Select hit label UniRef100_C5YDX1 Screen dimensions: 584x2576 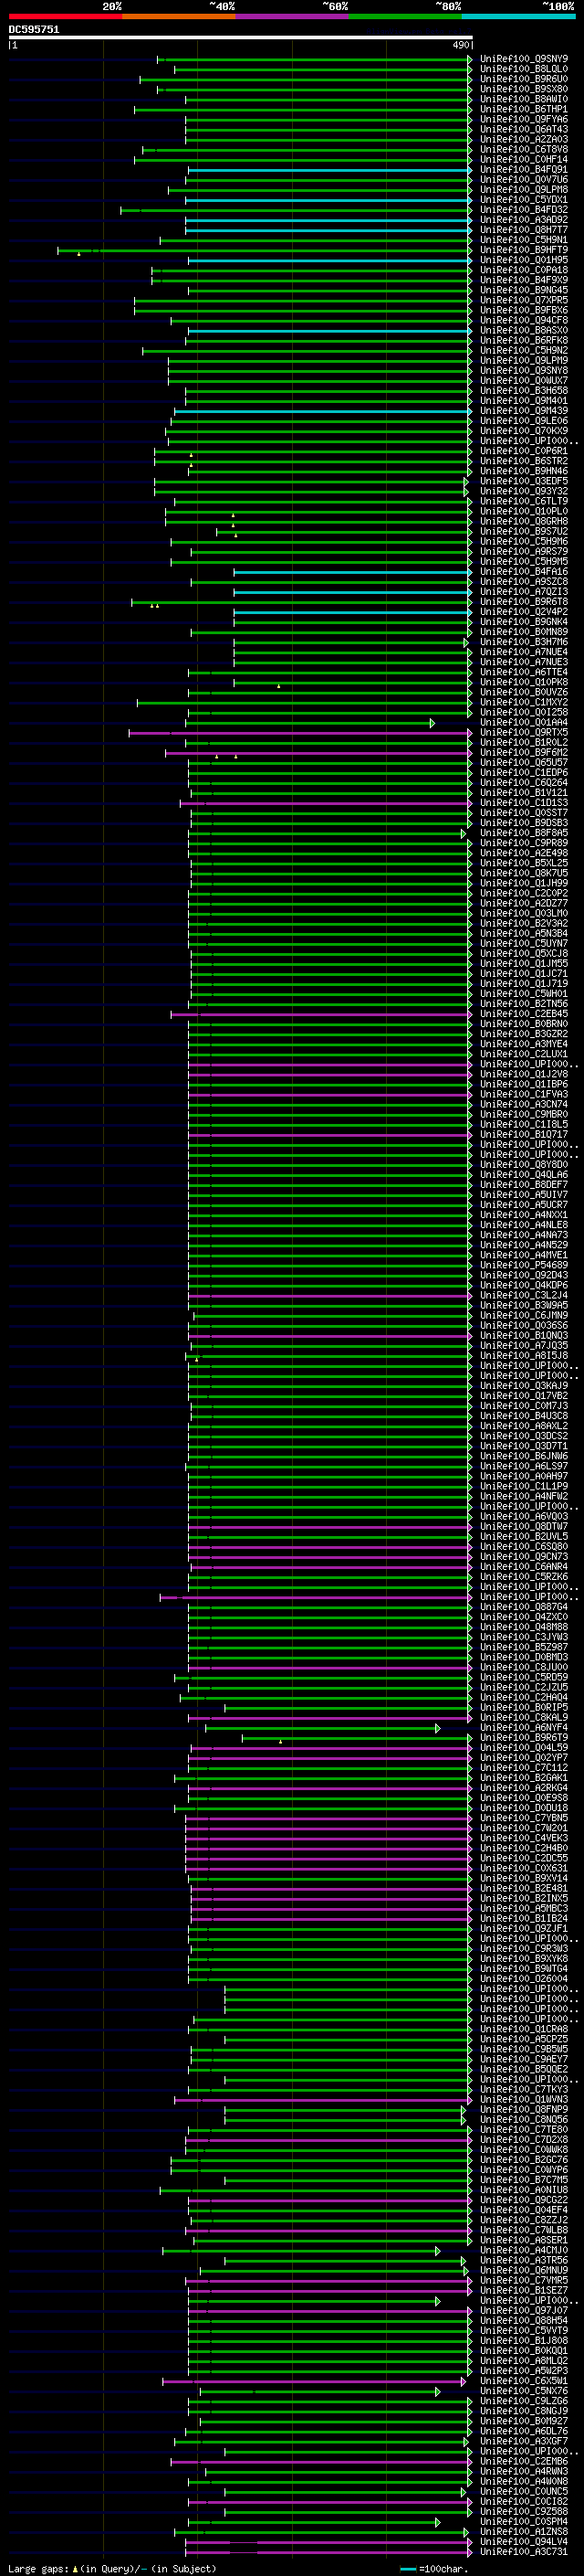(x=524, y=200)
